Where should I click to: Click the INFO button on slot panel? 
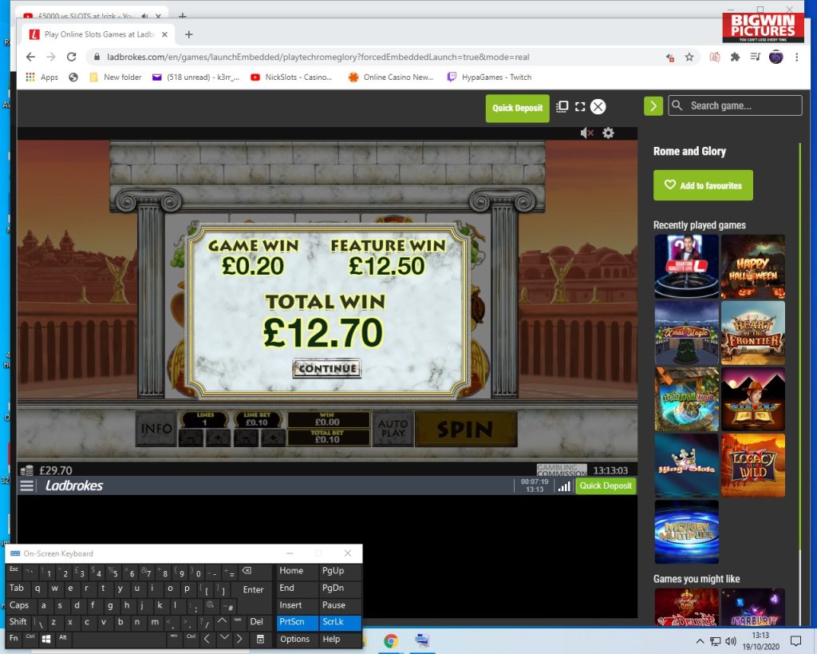(156, 429)
